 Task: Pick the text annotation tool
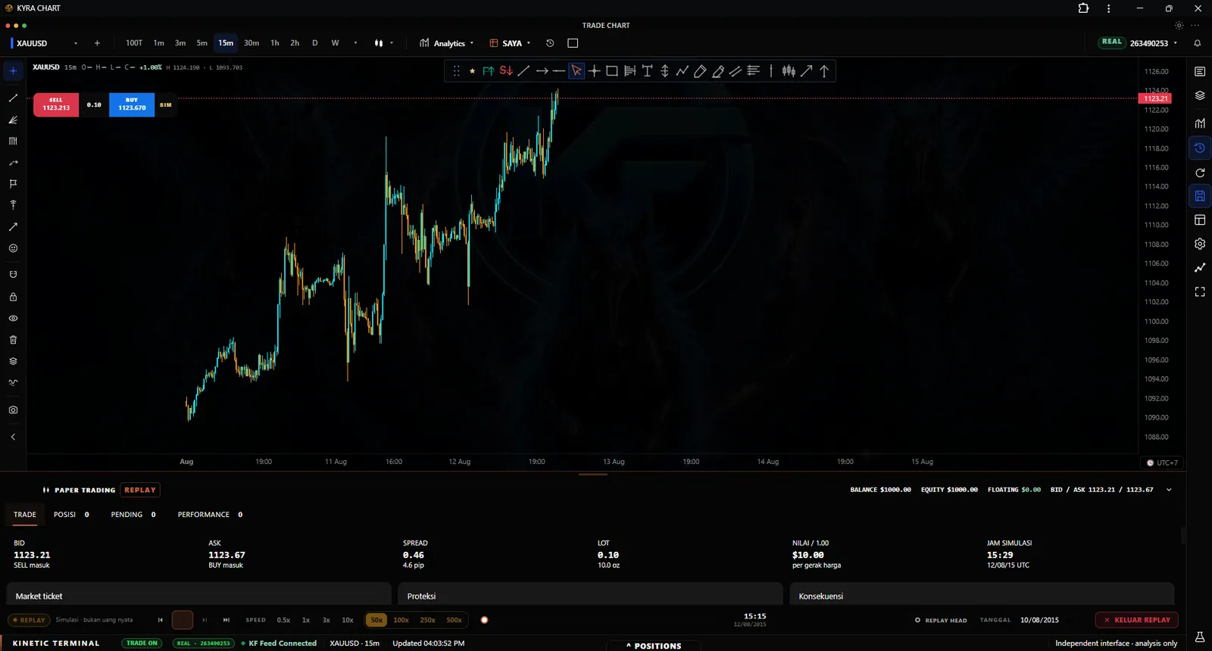(647, 70)
